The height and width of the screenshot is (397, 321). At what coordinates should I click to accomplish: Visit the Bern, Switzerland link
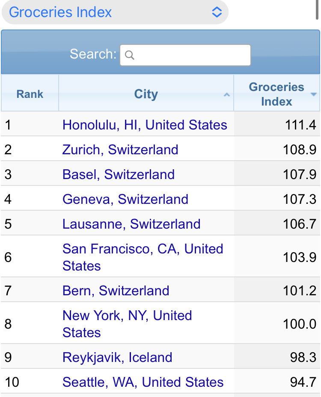point(116,291)
